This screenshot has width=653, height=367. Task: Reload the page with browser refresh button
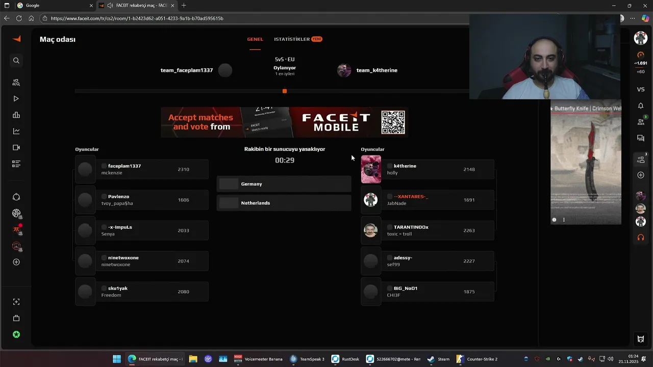(x=19, y=18)
